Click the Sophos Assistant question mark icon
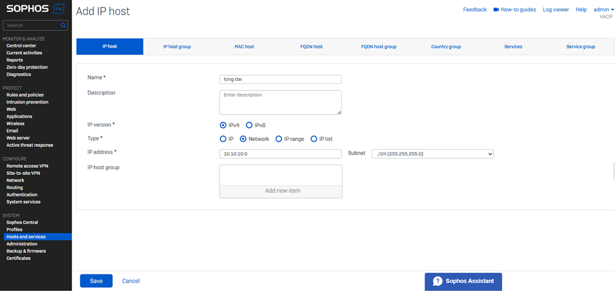Image resolution: width=615 pixels, height=291 pixels. 437,282
